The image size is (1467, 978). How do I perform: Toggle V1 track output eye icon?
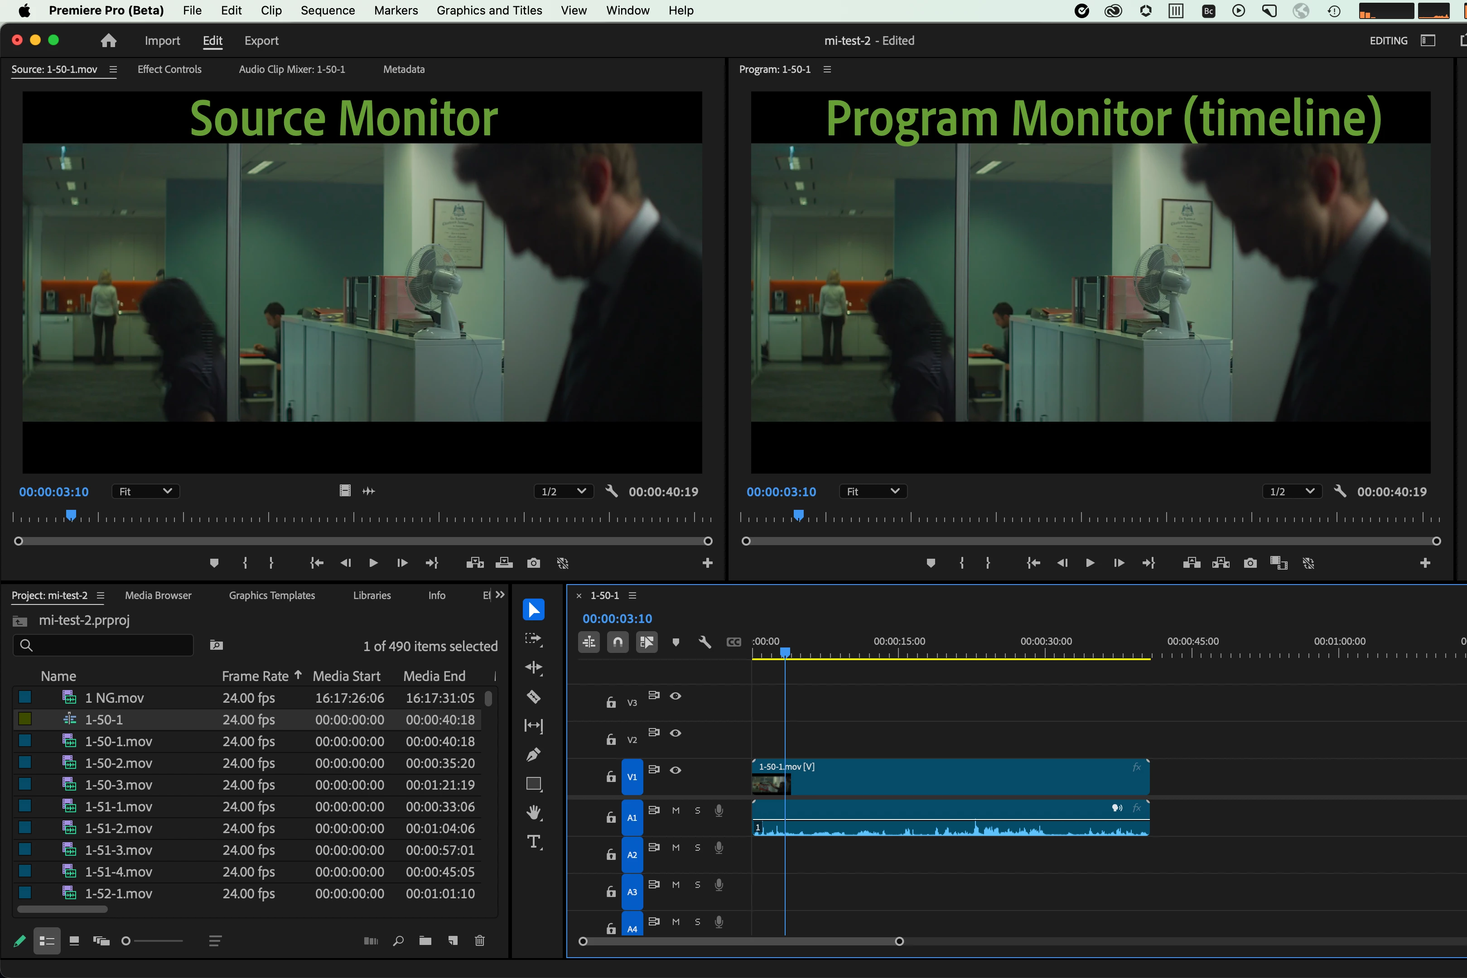675,770
